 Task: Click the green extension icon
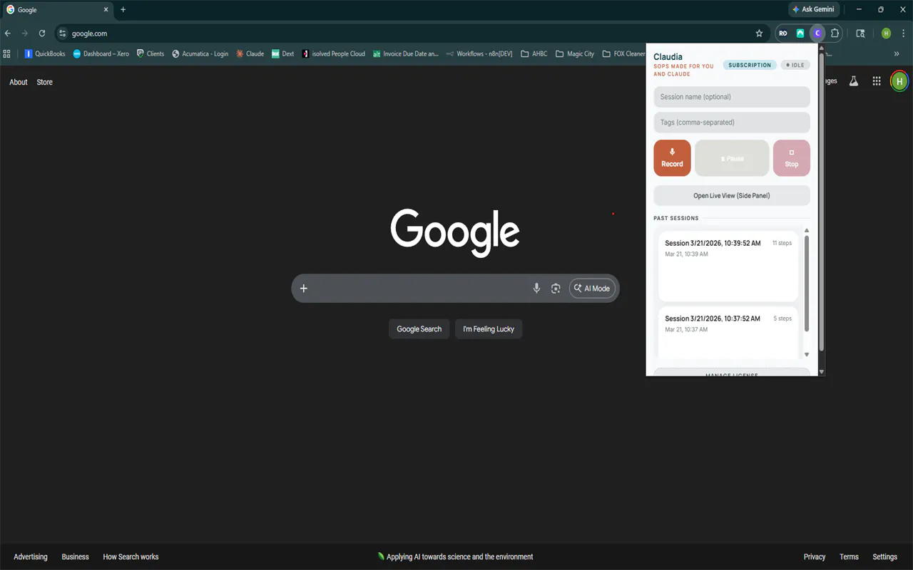pos(800,33)
